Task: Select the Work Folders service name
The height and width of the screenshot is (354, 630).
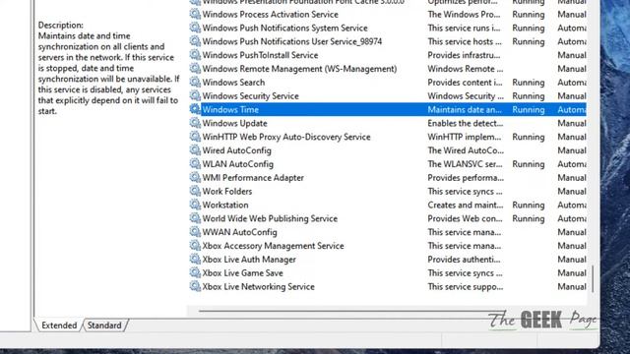Action: pyautogui.click(x=227, y=192)
